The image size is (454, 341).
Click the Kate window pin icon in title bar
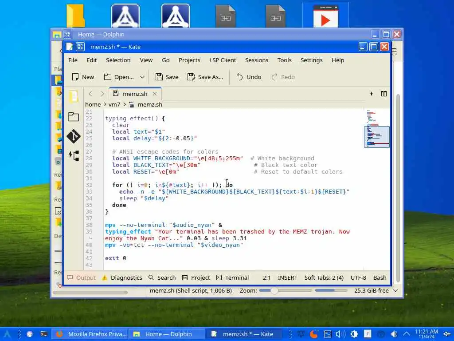click(80, 47)
